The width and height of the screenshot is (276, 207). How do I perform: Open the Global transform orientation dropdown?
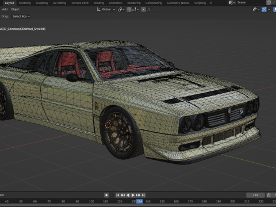(106, 9)
